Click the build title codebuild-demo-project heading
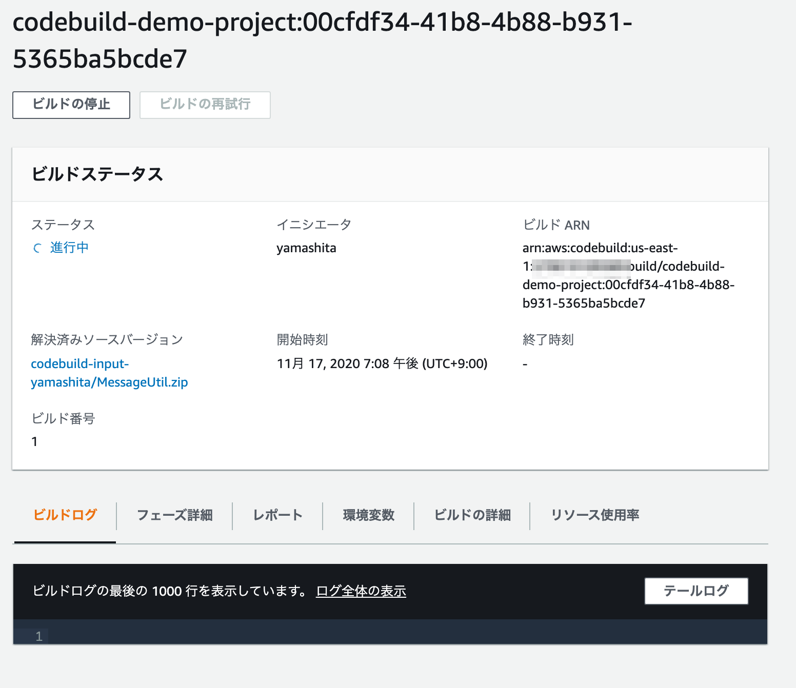The image size is (796, 688). tap(322, 40)
